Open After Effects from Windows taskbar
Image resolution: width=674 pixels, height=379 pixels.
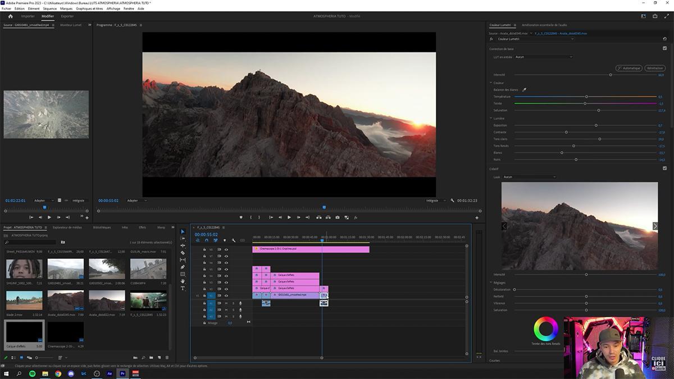coord(110,373)
